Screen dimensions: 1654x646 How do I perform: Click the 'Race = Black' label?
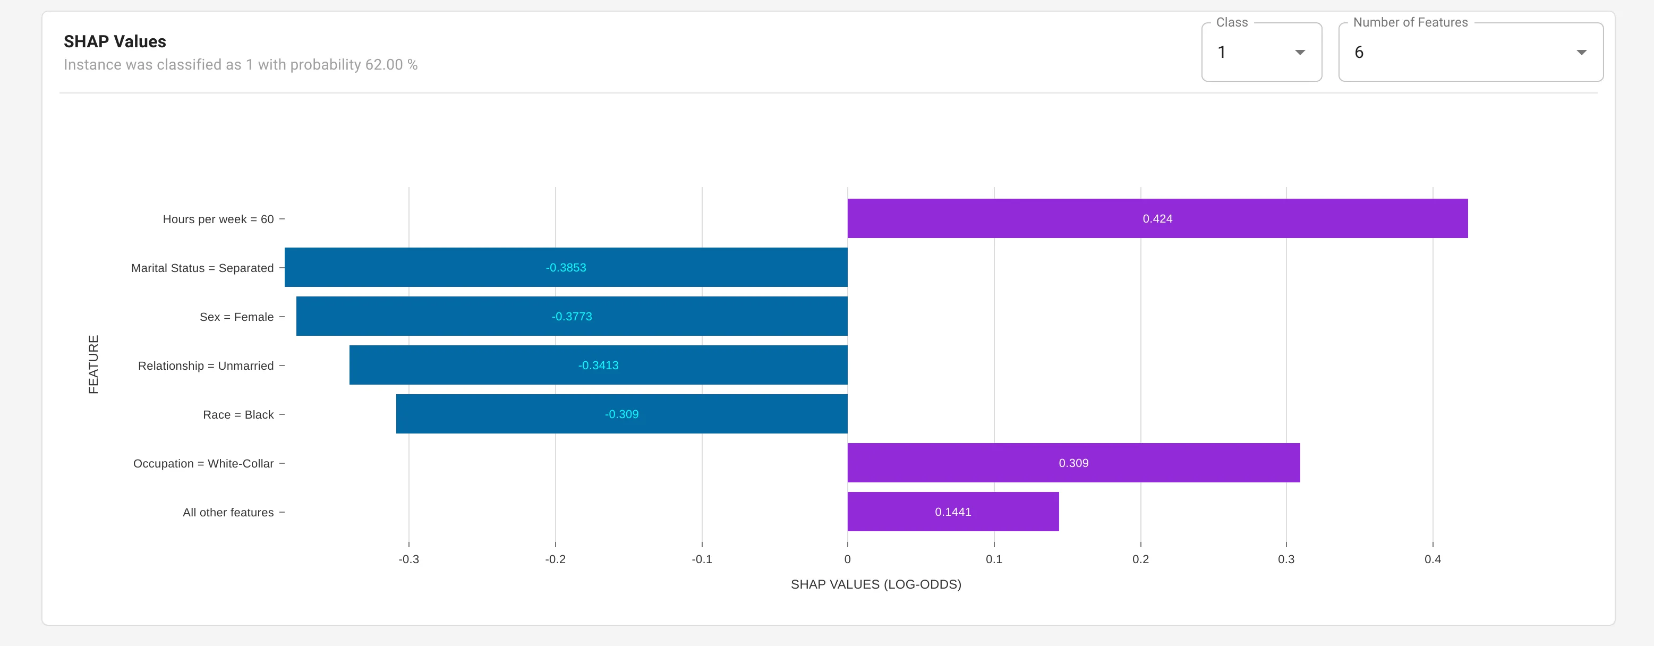click(238, 414)
